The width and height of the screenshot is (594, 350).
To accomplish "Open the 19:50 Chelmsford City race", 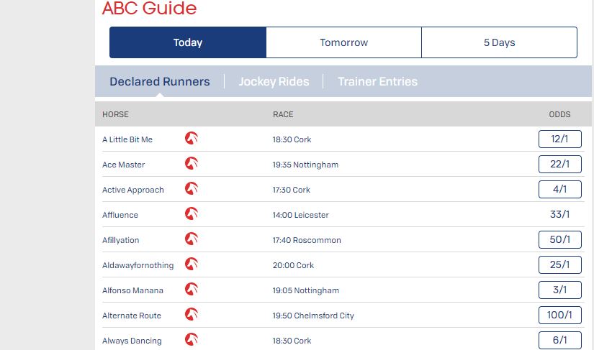I will (313, 316).
